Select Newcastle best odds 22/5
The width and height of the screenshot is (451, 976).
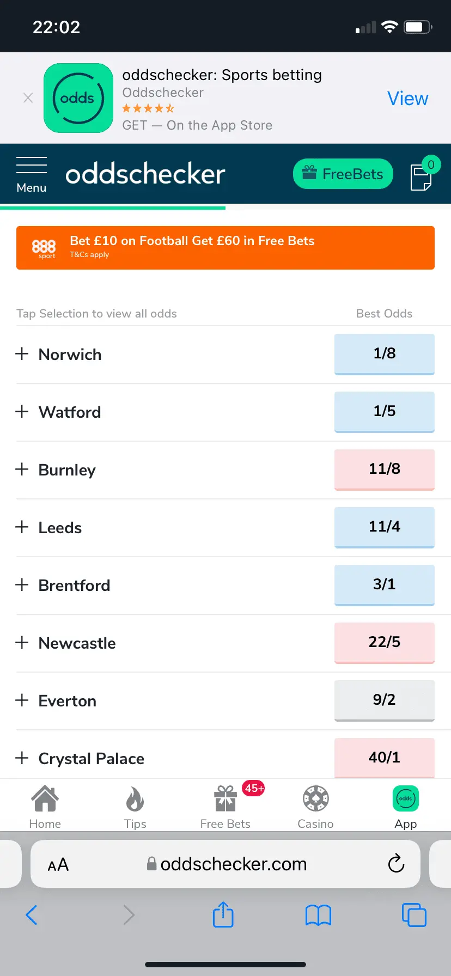tap(384, 642)
